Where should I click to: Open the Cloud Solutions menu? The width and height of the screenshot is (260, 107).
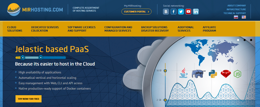[15, 29]
